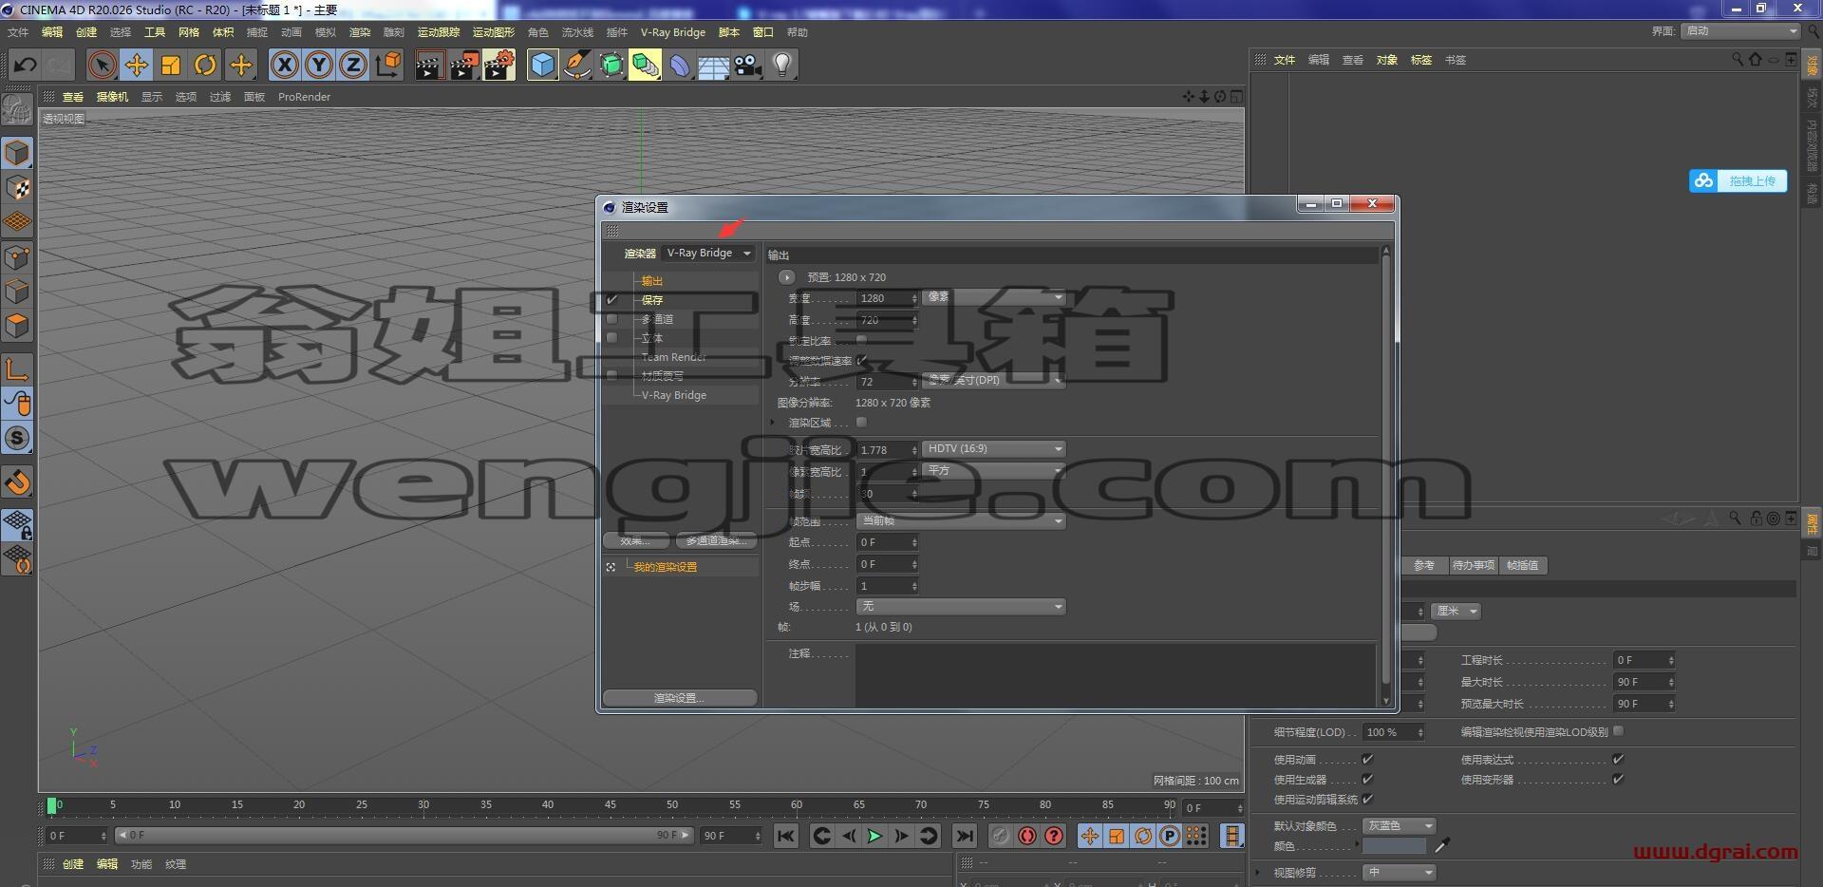The height and width of the screenshot is (887, 1823).
Task: Select the Live Selection tool
Action: tap(102, 65)
